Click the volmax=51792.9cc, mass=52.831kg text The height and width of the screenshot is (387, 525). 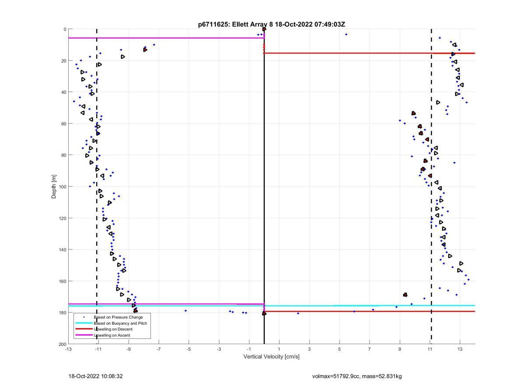coord(357,376)
